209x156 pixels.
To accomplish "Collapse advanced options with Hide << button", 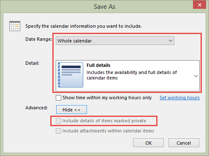I will pyautogui.click(x=71, y=109).
